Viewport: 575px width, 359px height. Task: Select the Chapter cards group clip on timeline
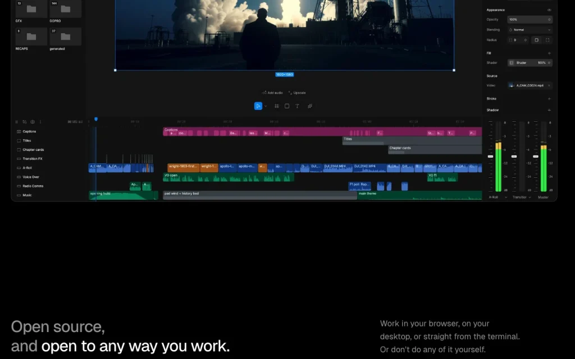[x=435, y=149]
